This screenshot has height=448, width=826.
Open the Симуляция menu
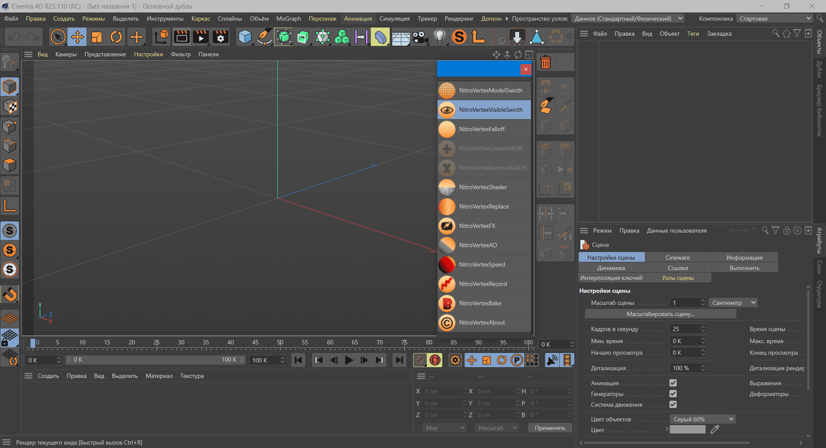click(395, 18)
